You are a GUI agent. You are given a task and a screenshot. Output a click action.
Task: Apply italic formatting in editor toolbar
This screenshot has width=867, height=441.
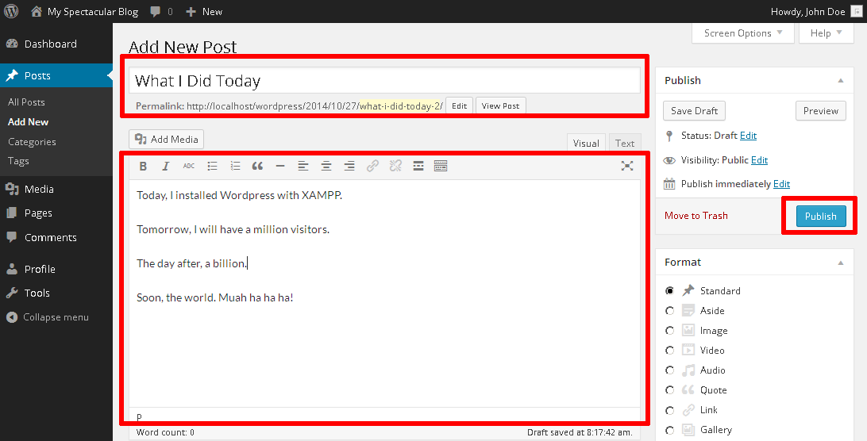(x=165, y=167)
